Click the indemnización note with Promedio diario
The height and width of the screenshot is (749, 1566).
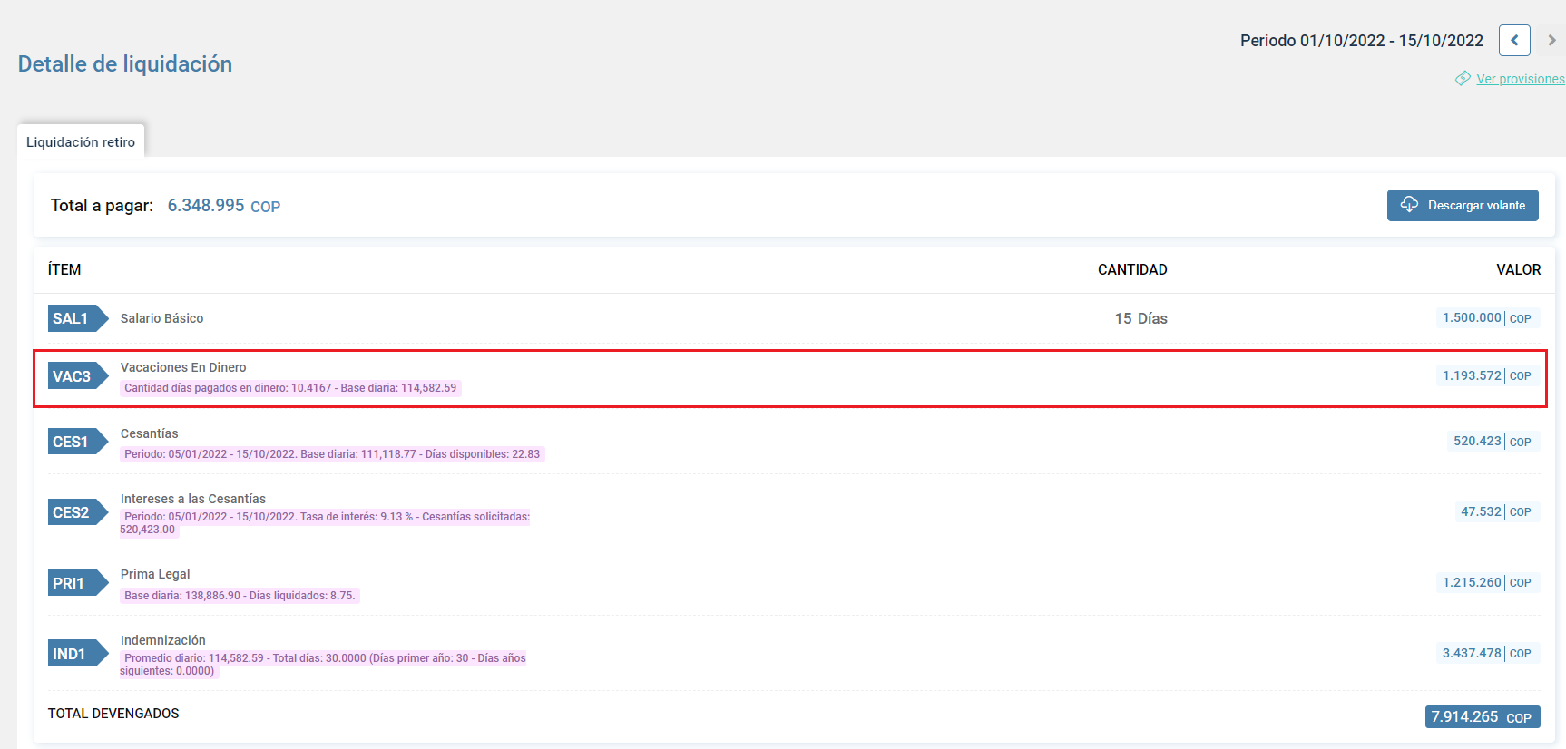click(323, 665)
